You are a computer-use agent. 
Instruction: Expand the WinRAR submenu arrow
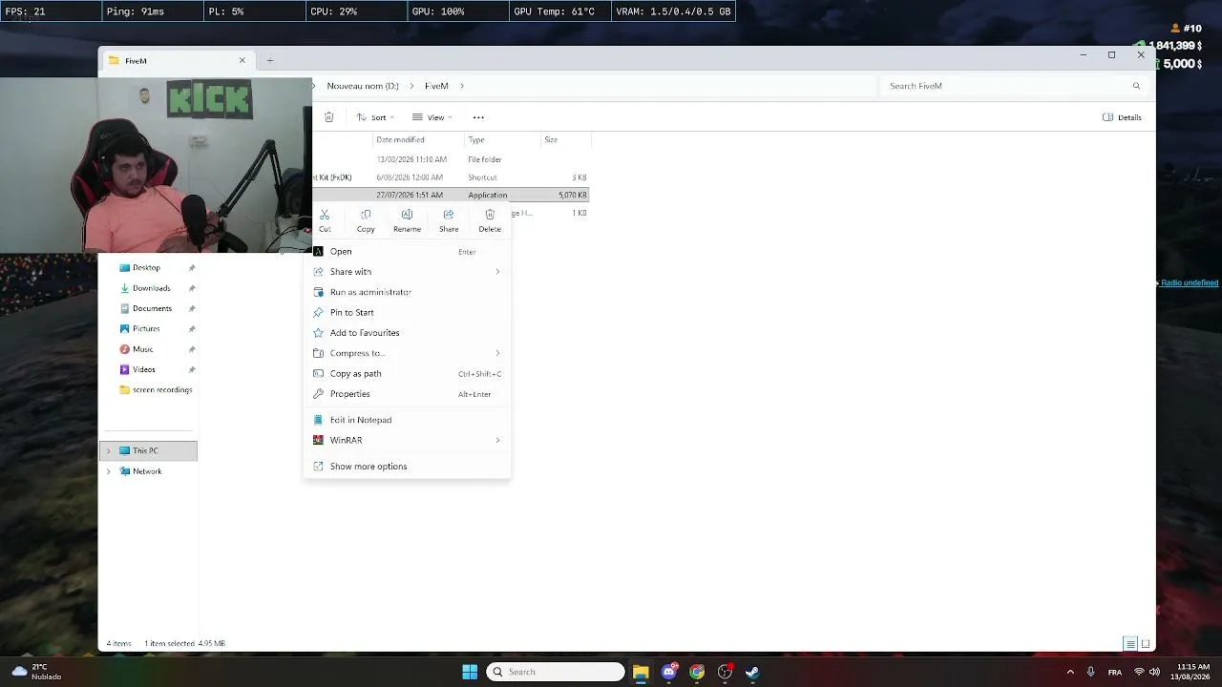[497, 440]
